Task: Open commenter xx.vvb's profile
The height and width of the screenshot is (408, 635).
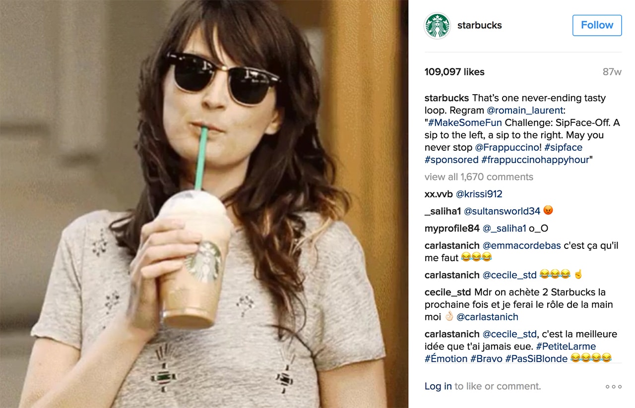Action: [x=439, y=194]
